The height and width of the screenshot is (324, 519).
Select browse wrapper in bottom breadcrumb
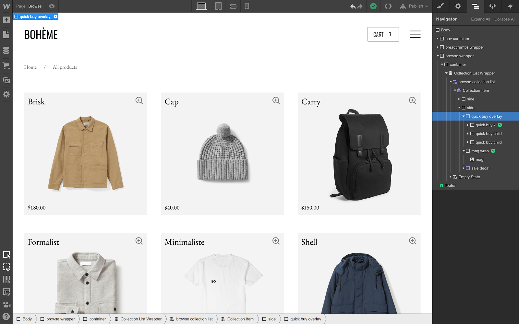point(57,319)
